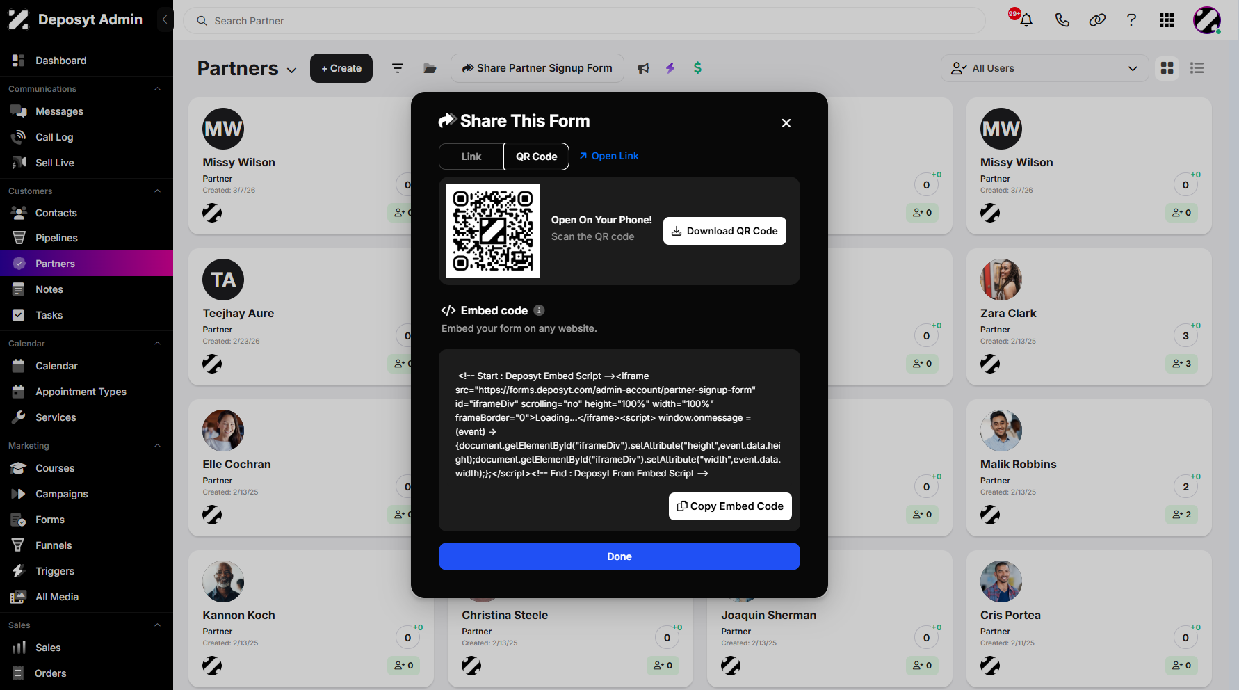Click the embed code info icon
Viewport: 1239px width, 690px height.
(x=539, y=310)
